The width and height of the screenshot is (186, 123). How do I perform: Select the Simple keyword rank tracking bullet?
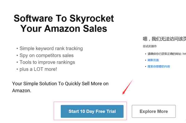pos(51,48)
